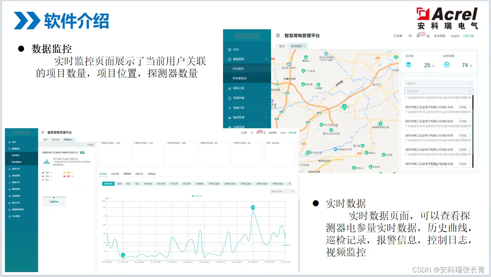Select 剩余电流 parameter button
The height and width of the screenshot is (277, 491).
pyautogui.click(x=108, y=183)
